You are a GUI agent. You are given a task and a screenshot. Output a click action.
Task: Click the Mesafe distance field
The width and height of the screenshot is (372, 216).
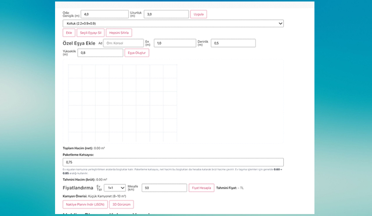164,188
